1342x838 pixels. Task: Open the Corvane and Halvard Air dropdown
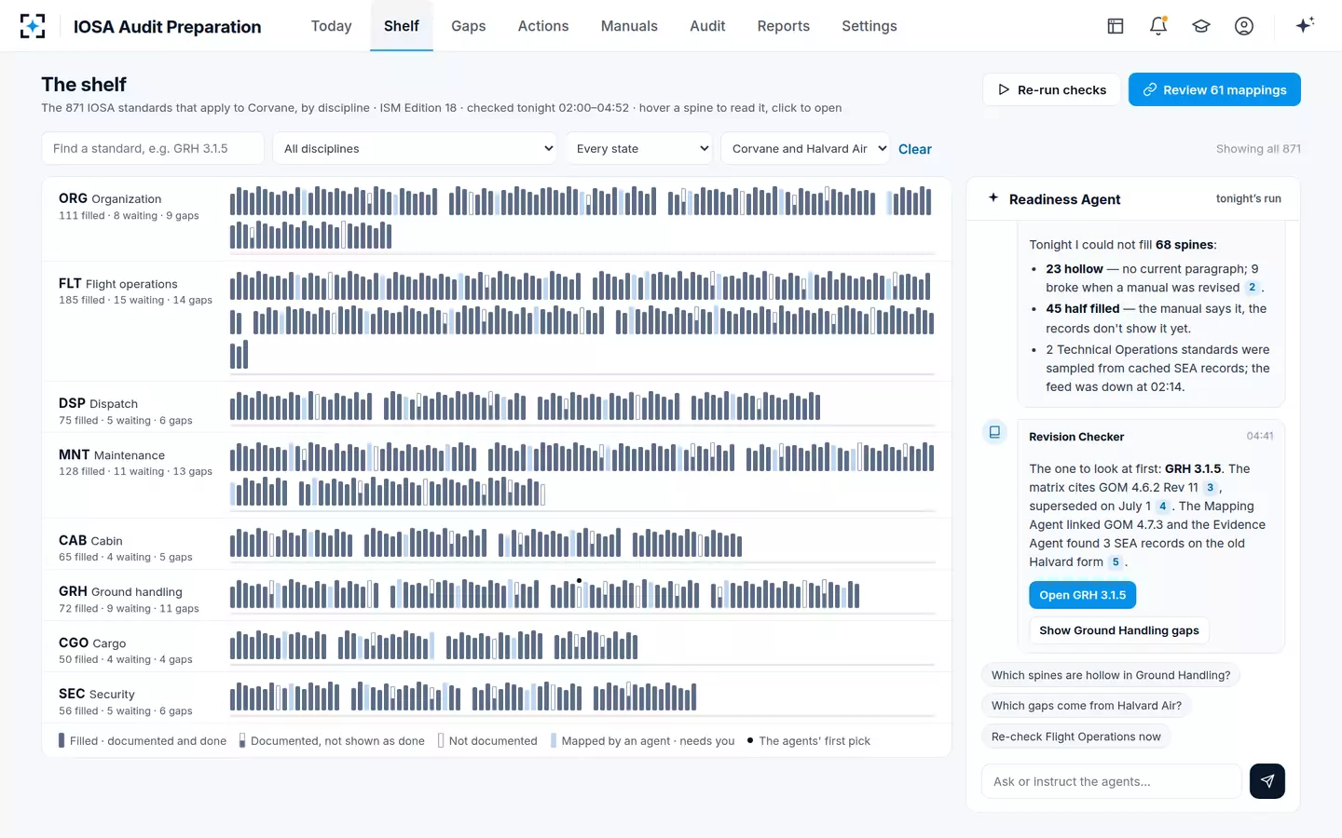pyautogui.click(x=804, y=149)
